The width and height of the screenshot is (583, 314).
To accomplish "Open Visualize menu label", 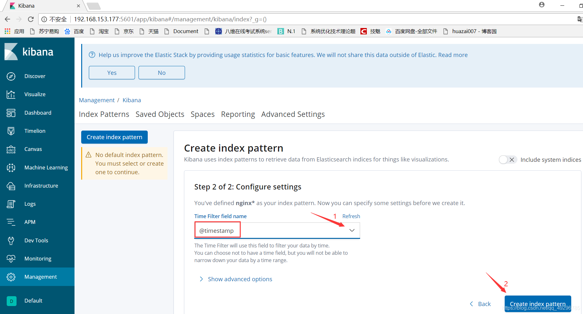I will click(35, 95).
